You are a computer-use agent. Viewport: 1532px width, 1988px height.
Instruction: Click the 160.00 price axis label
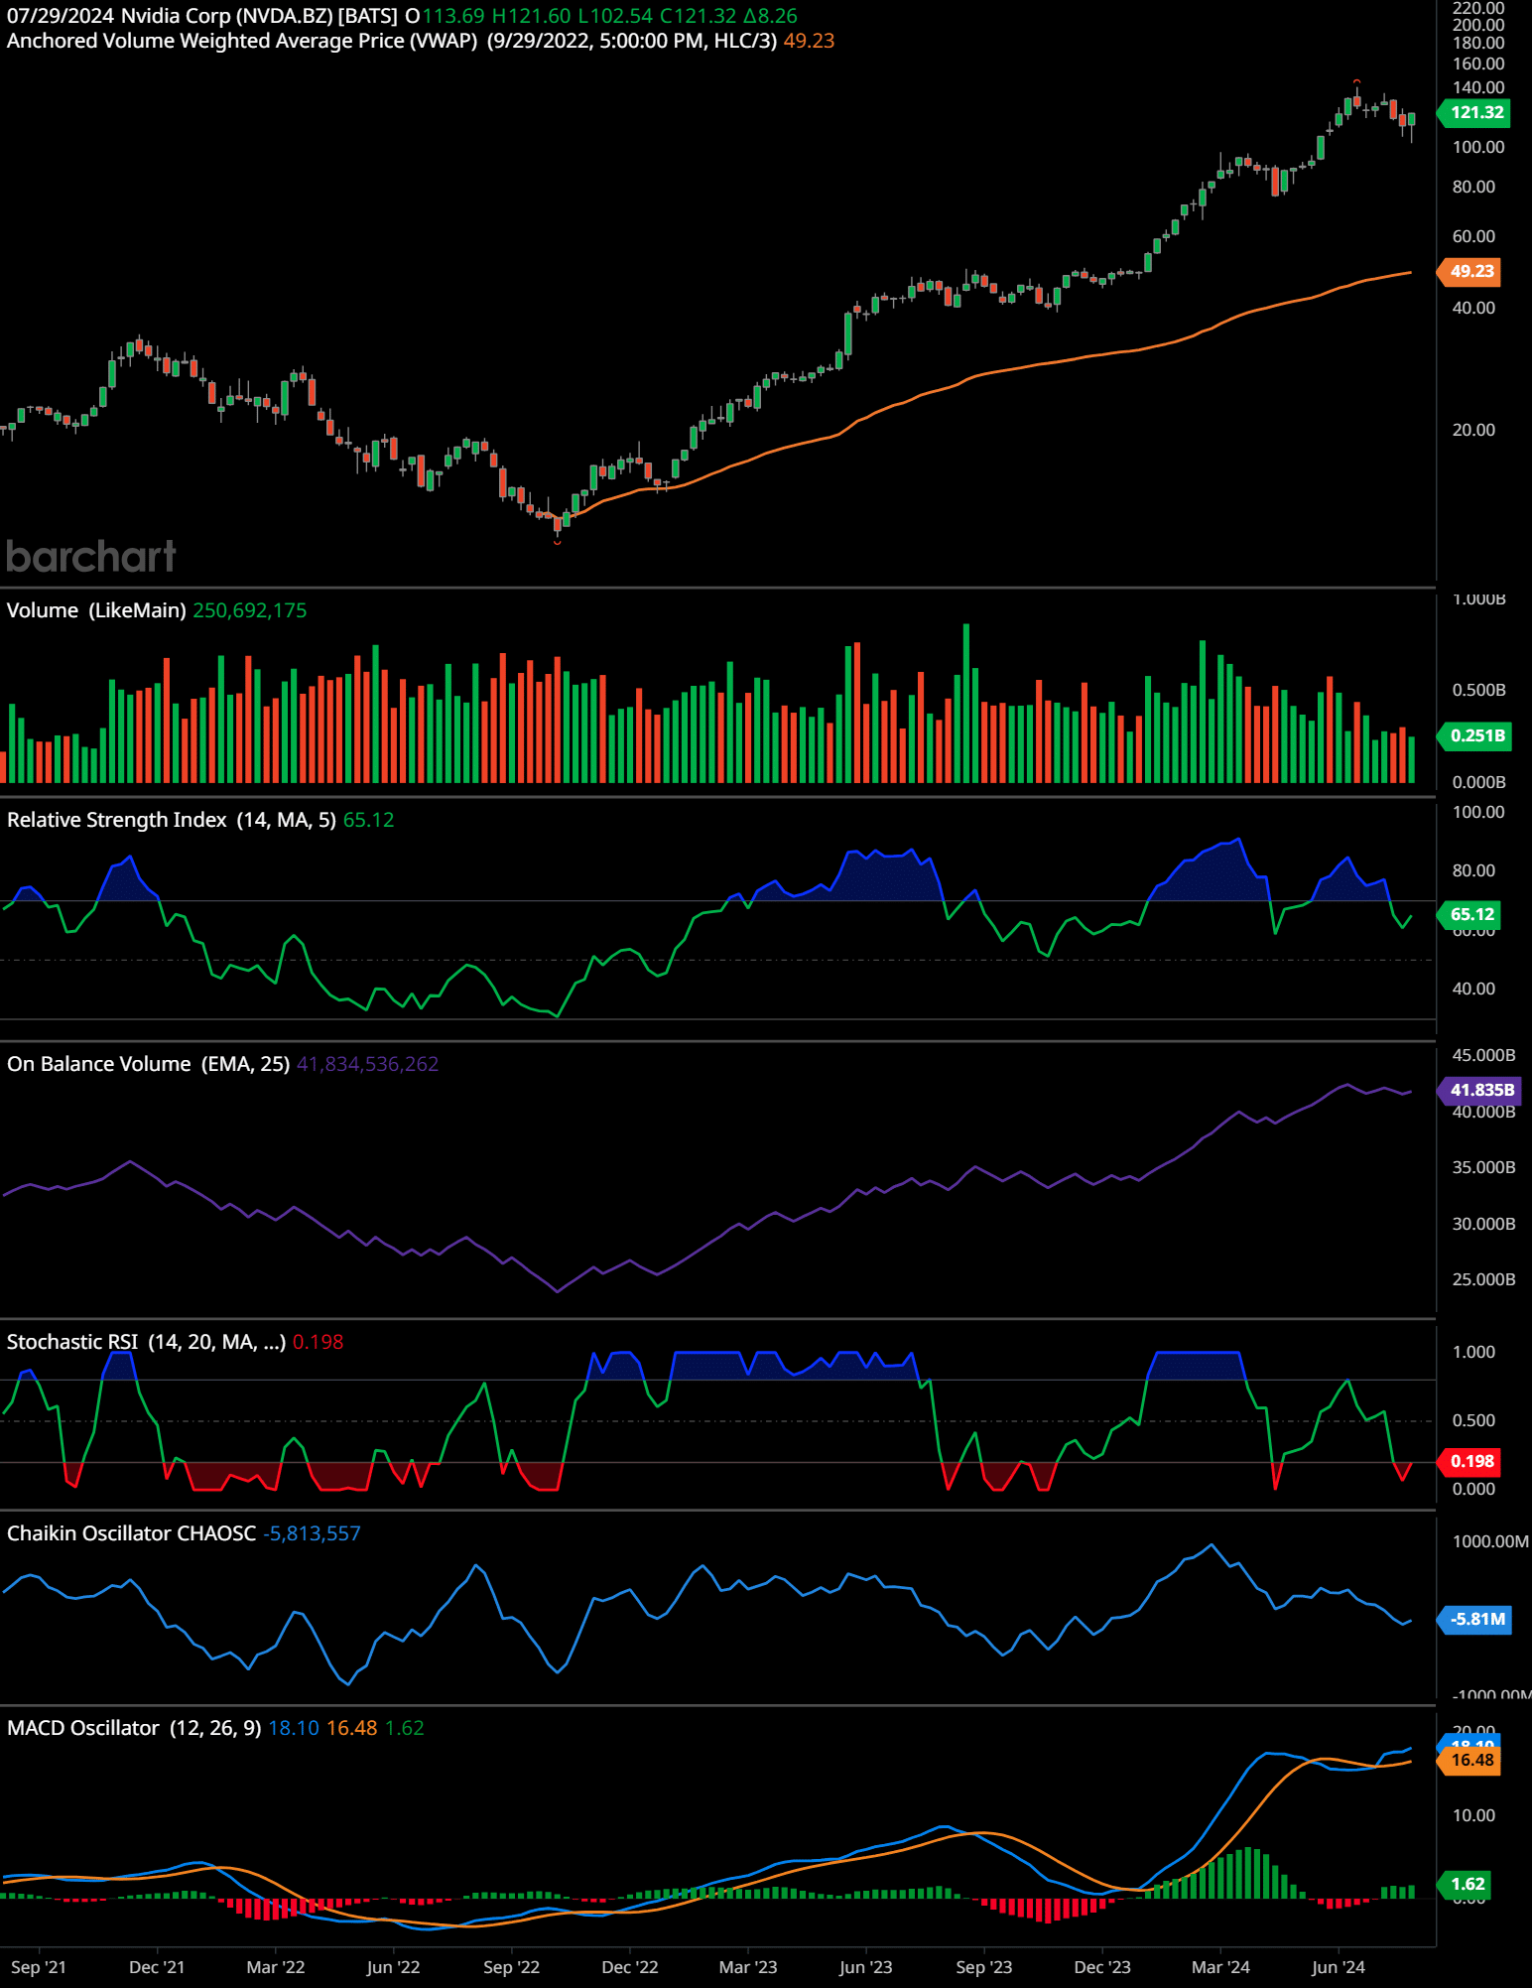(x=1478, y=64)
